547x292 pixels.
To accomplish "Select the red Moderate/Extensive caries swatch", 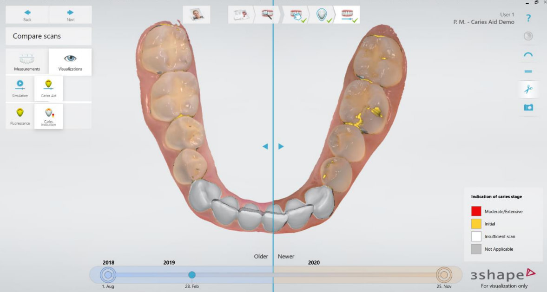I will click(x=476, y=211).
